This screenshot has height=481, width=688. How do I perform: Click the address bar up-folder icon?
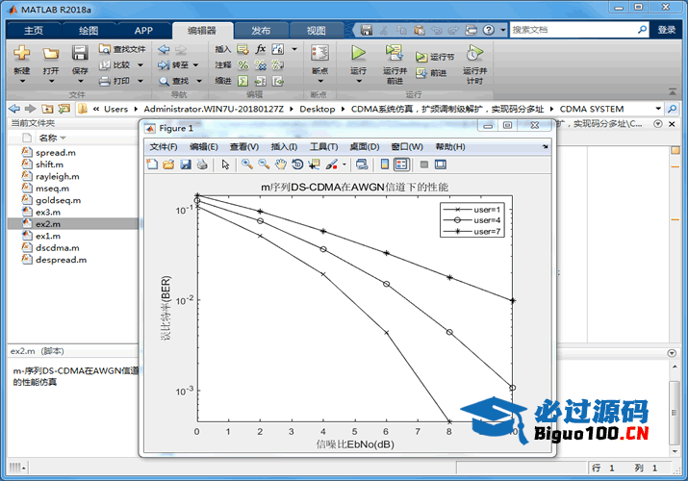pos(47,109)
